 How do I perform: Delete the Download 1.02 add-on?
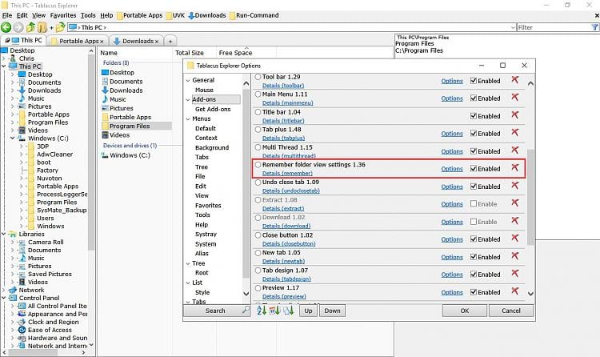tap(515, 221)
